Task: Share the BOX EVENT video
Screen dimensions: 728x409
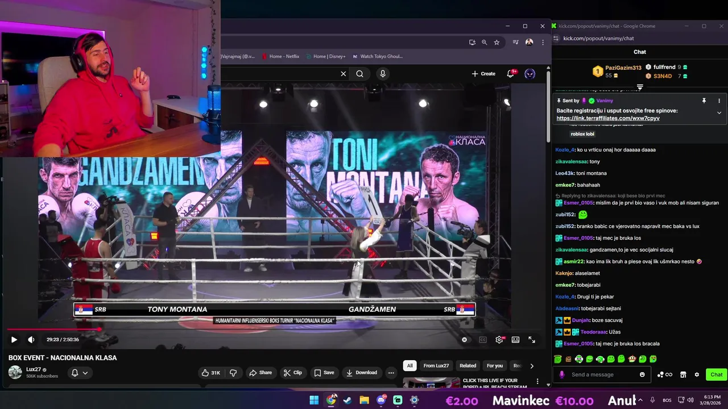Action: [260, 373]
